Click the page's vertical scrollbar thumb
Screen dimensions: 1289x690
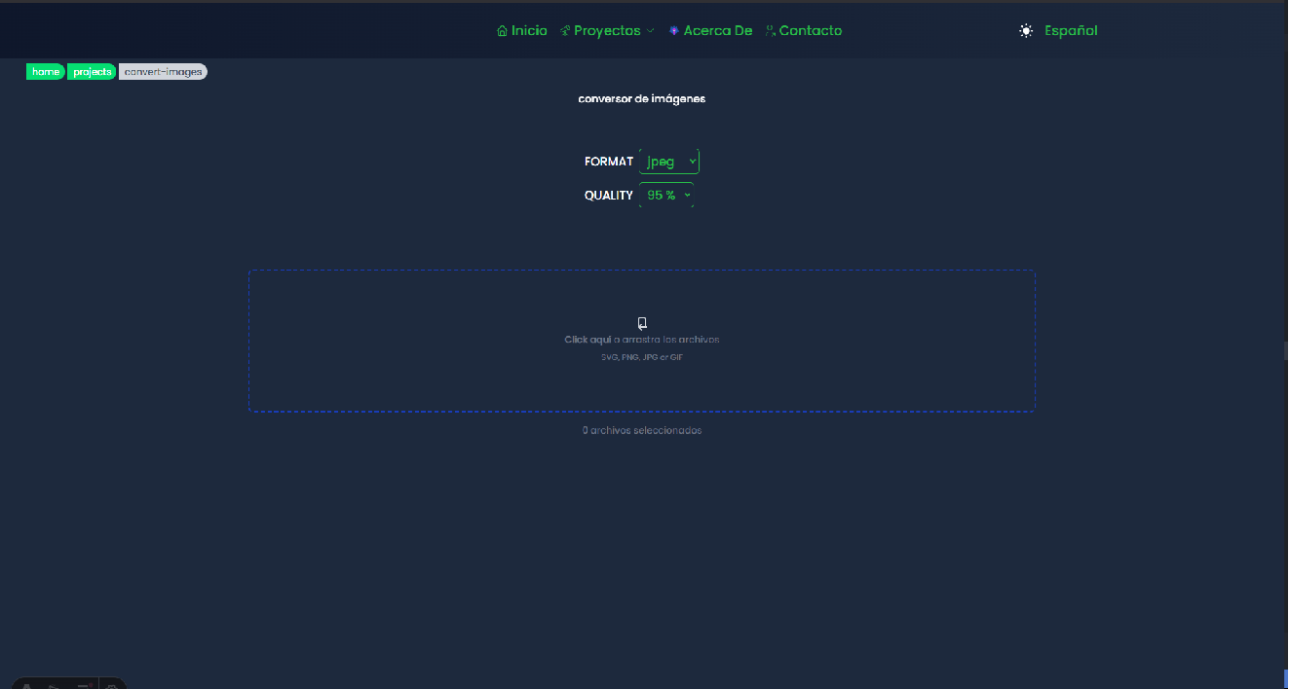pyautogui.click(x=1285, y=350)
